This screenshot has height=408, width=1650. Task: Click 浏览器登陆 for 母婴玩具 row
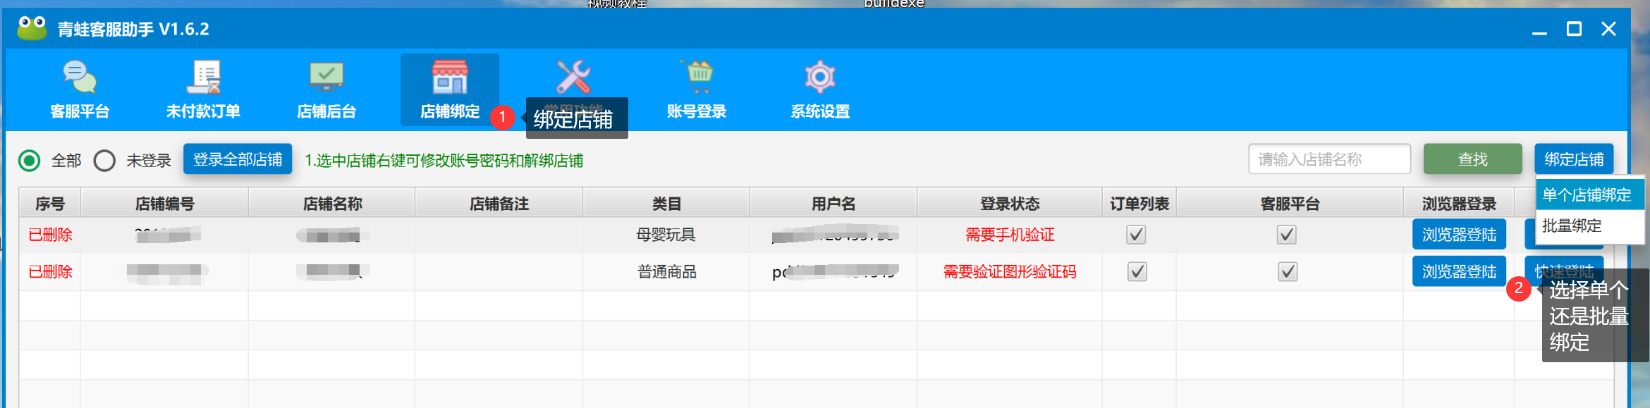coord(1459,235)
